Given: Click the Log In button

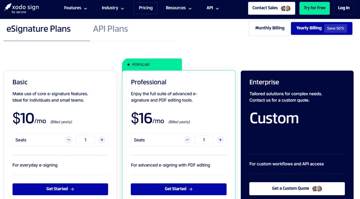Looking at the screenshot, I should tap(344, 8).
